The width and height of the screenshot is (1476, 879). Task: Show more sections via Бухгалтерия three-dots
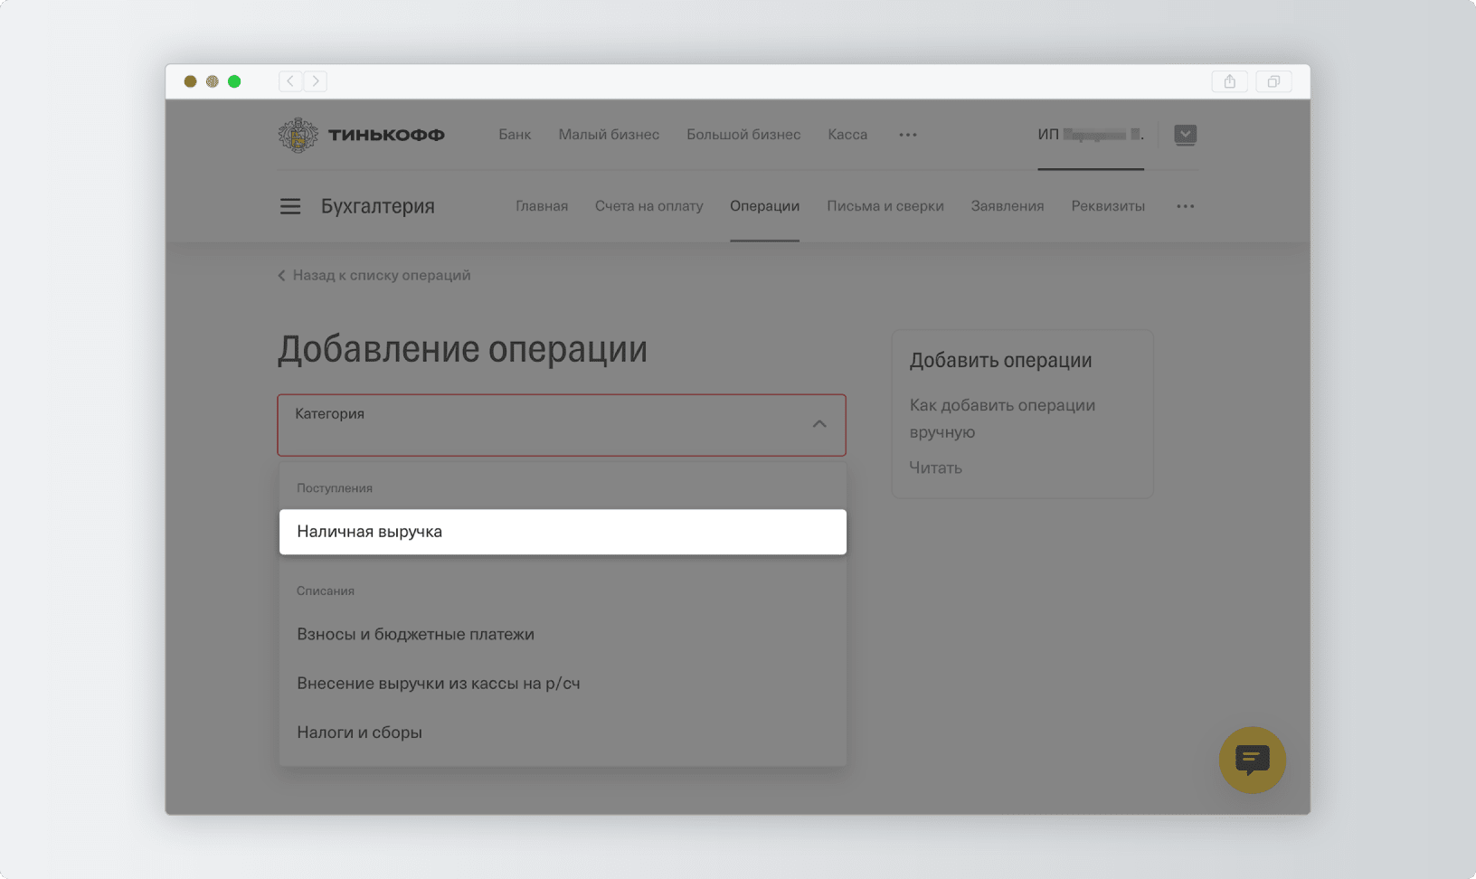[x=1185, y=206]
